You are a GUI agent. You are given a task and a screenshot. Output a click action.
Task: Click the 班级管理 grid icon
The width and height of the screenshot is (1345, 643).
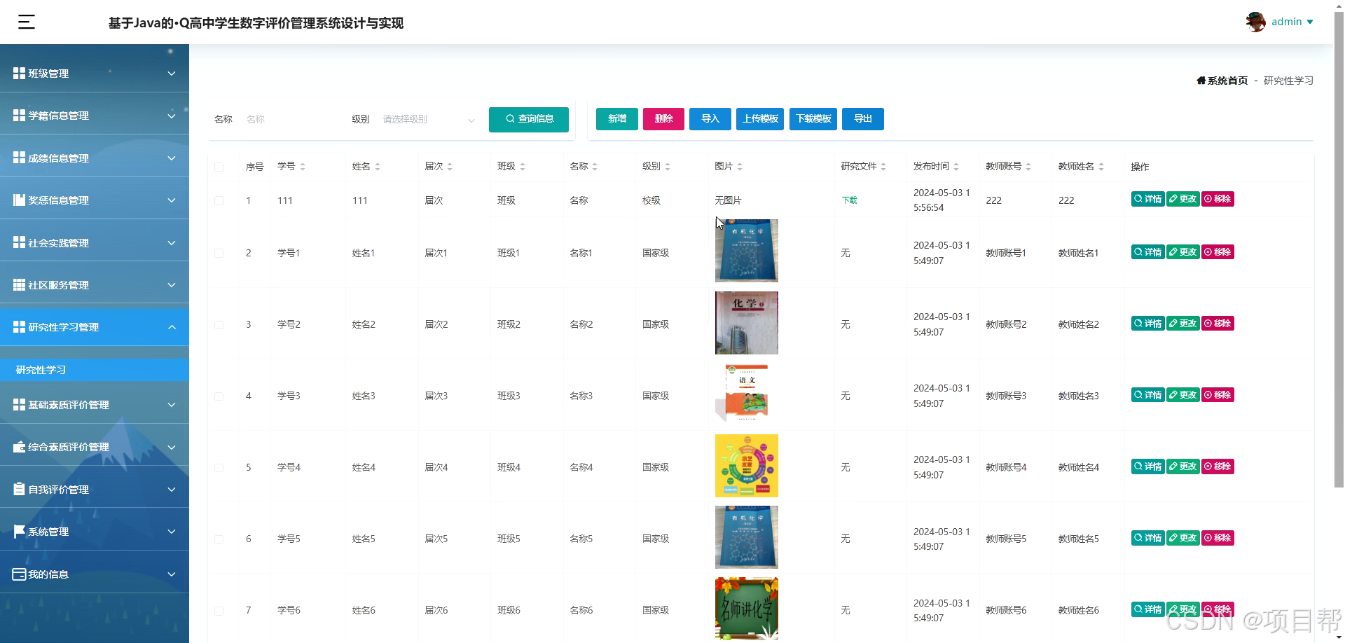(x=19, y=74)
